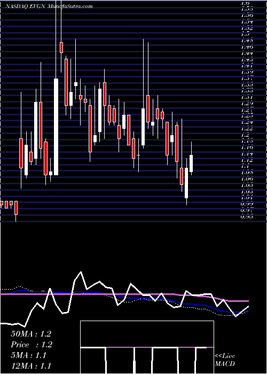
Task: Click the tallest white candlestick body
Action: click(x=56, y=127)
